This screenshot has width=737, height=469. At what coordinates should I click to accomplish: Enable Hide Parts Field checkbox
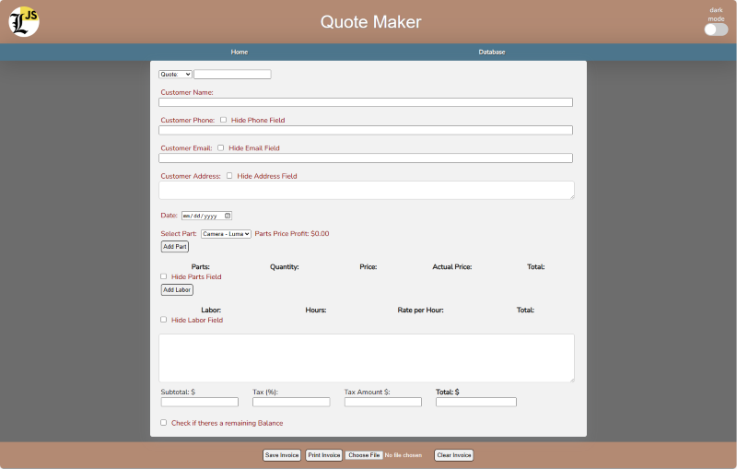[164, 276]
